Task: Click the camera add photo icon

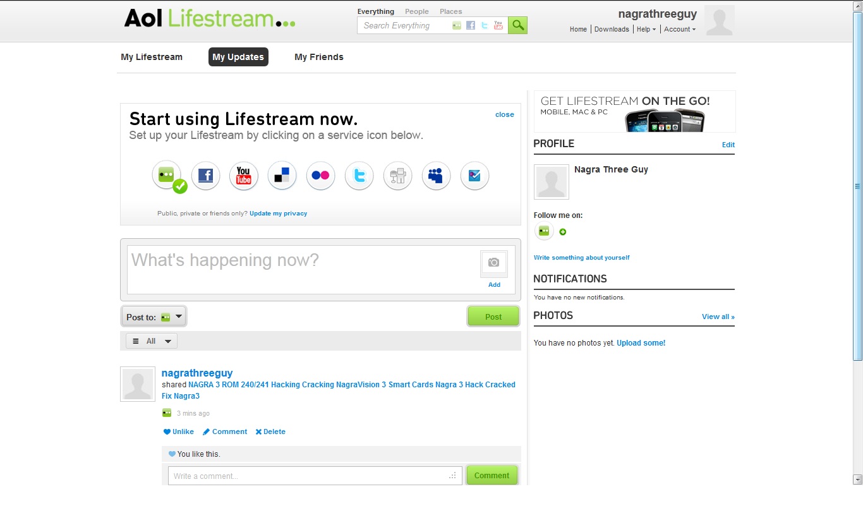Action: tap(494, 262)
